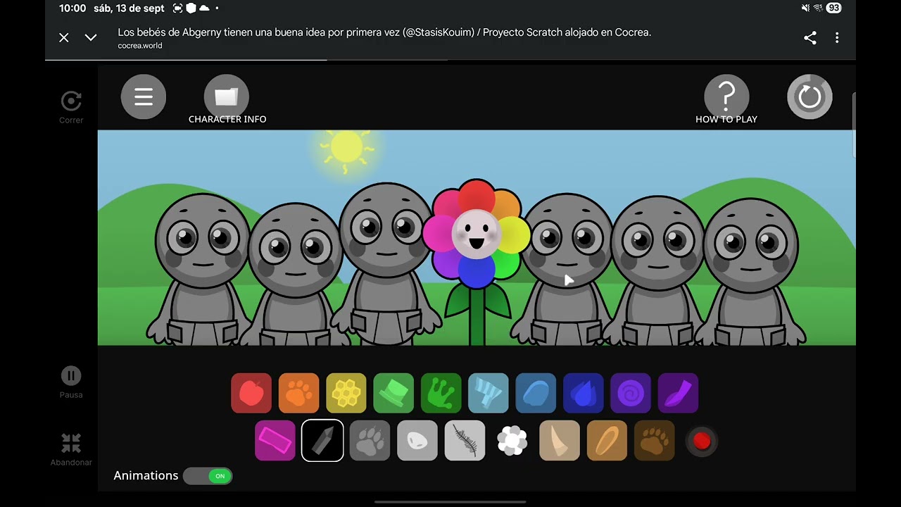Image resolution: width=901 pixels, height=507 pixels.
Task: Select the rightmost gray character
Action: tap(751, 271)
